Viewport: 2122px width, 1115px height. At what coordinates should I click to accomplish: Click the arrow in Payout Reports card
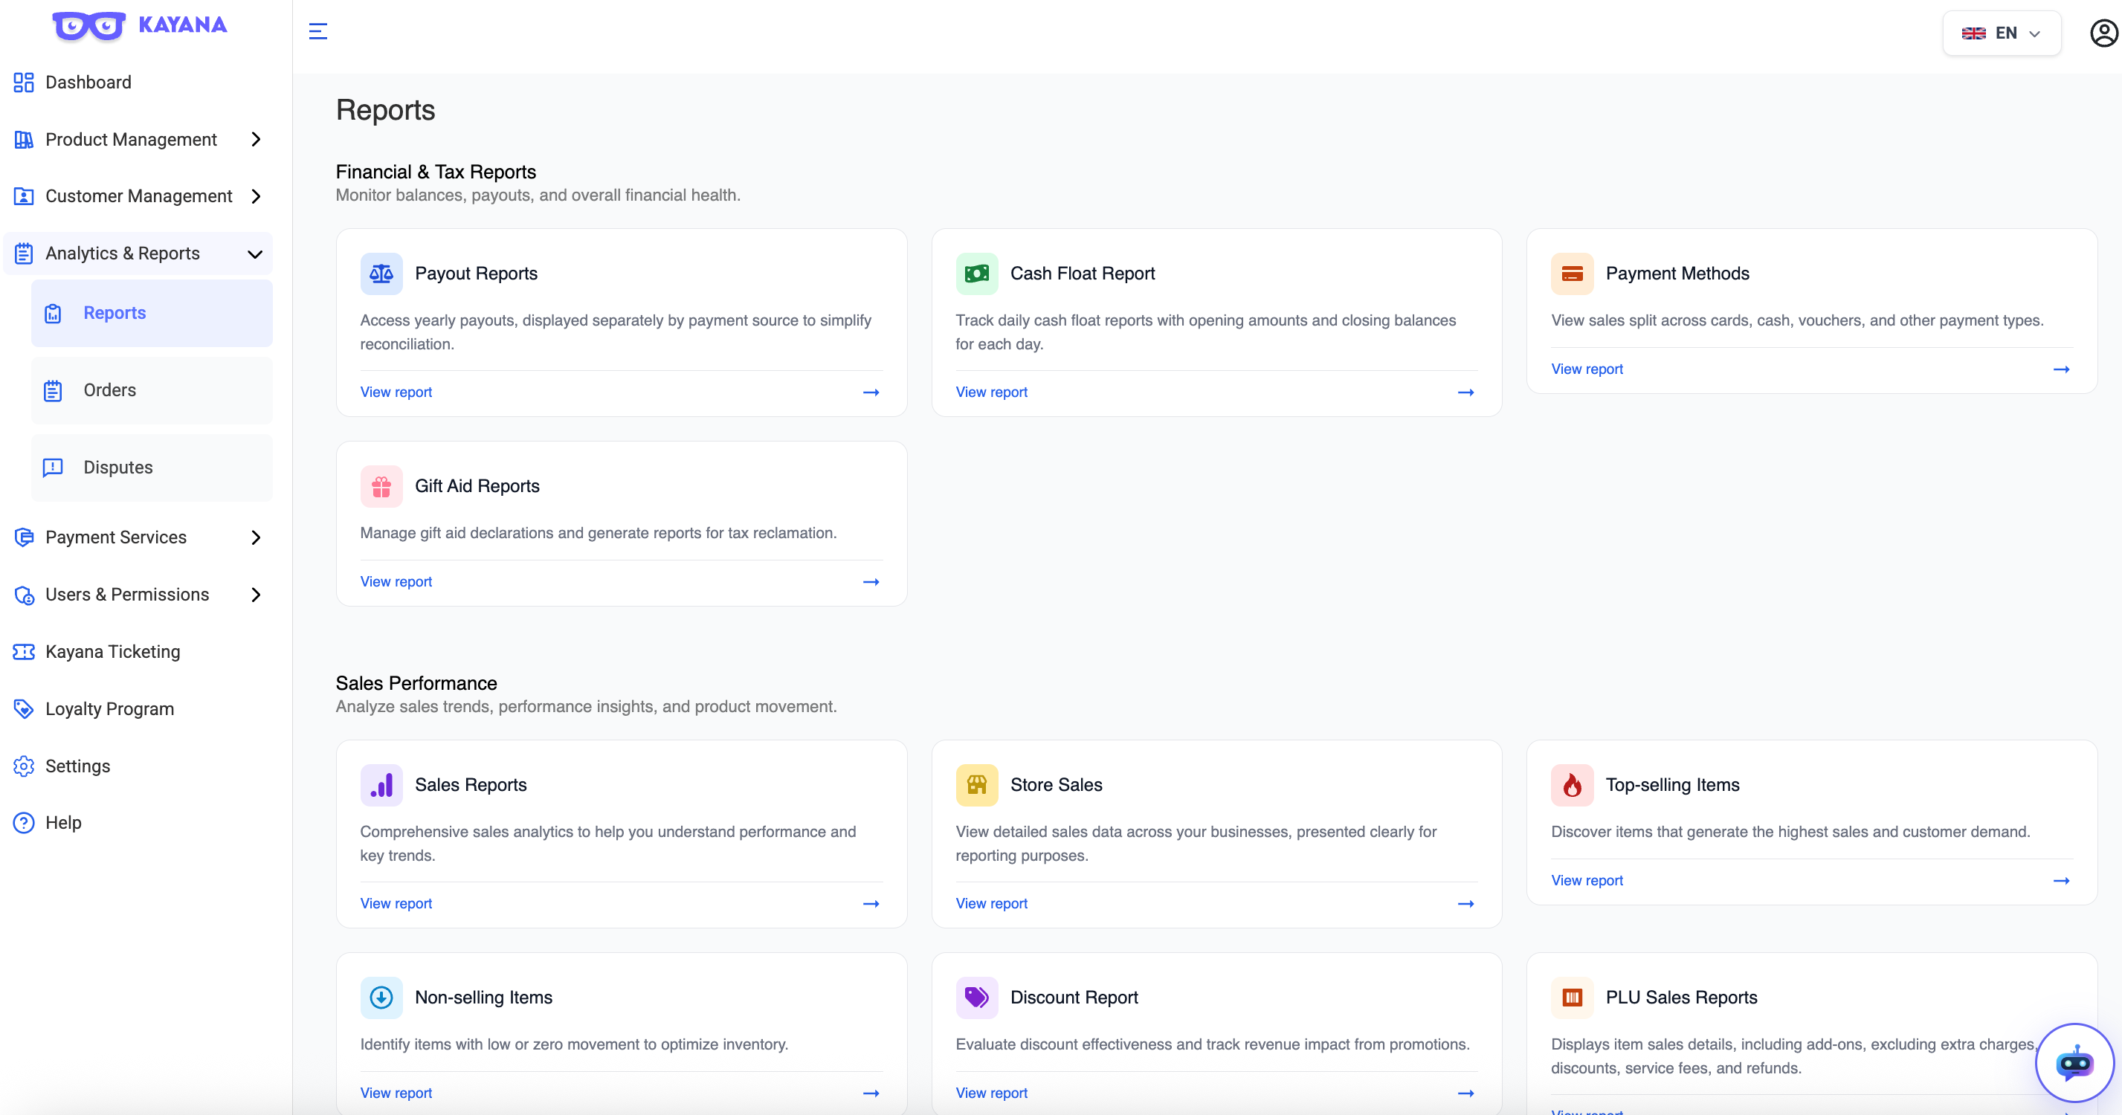click(871, 392)
